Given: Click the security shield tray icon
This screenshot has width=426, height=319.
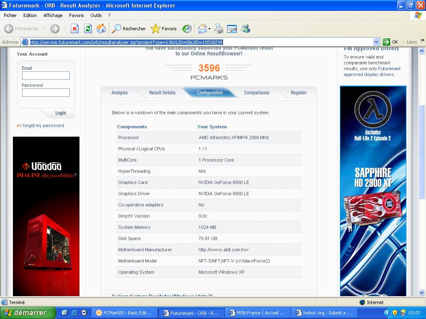Looking at the screenshot, I should (395, 313).
